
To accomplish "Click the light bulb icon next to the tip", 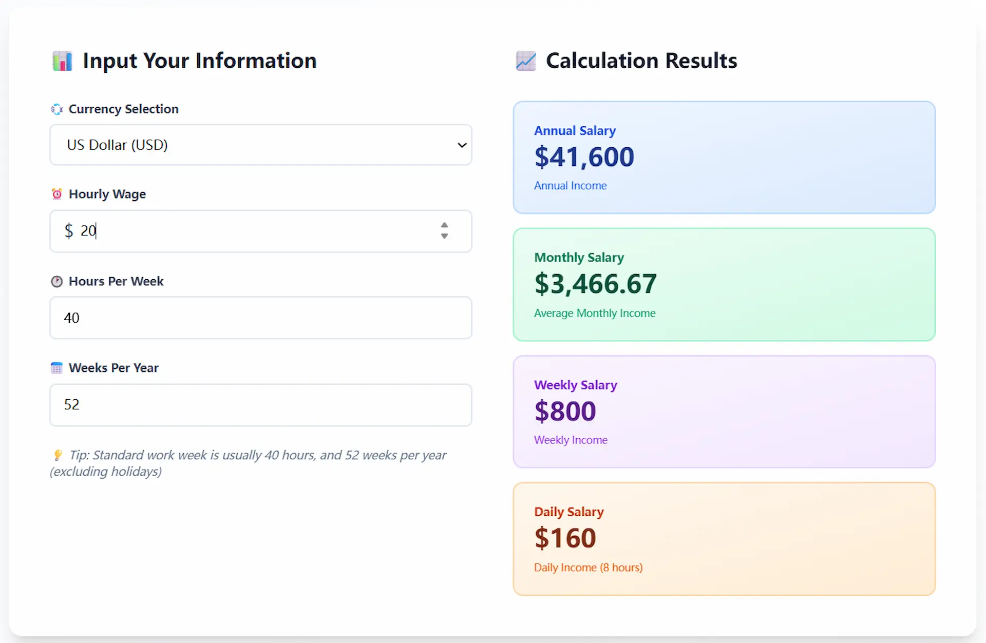I will 58,455.
